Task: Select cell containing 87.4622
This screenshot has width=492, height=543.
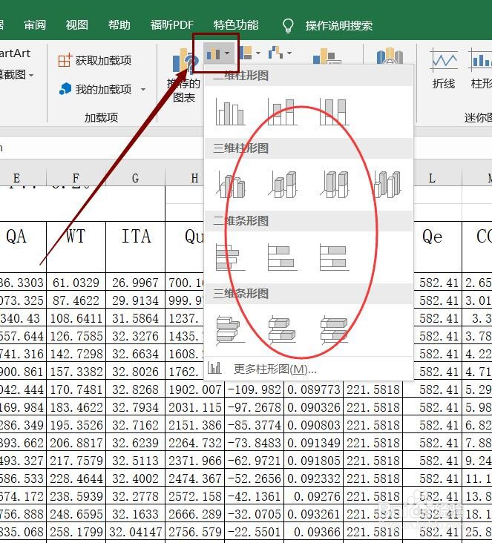Action: (76, 300)
